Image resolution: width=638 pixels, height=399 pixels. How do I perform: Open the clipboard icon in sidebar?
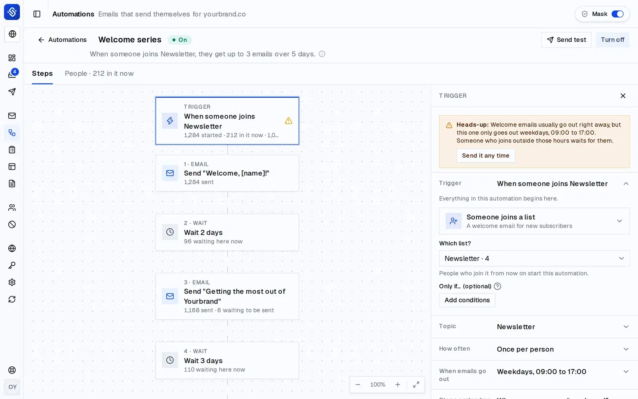tap(12, 150)
